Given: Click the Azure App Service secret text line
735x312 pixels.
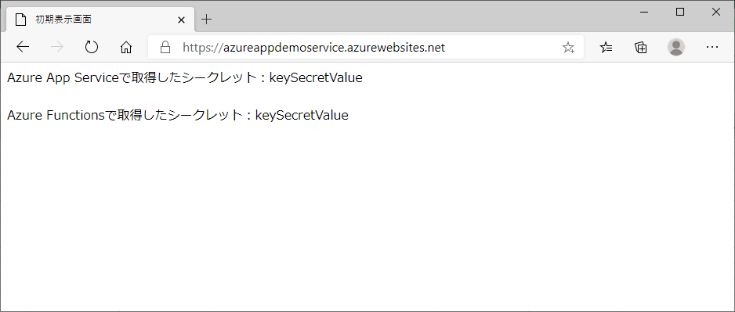Looking at the screenshot, I should [185, 77].
